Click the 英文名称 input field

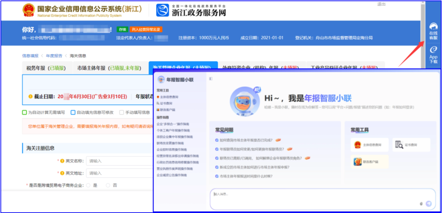pyautogui.click(x=120, y=161)
